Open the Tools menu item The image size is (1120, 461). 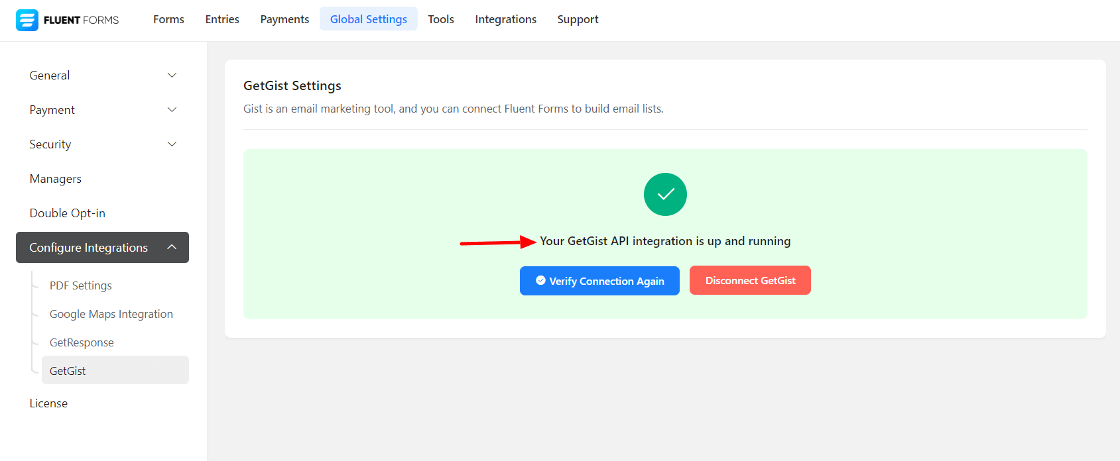pos(441,19)
